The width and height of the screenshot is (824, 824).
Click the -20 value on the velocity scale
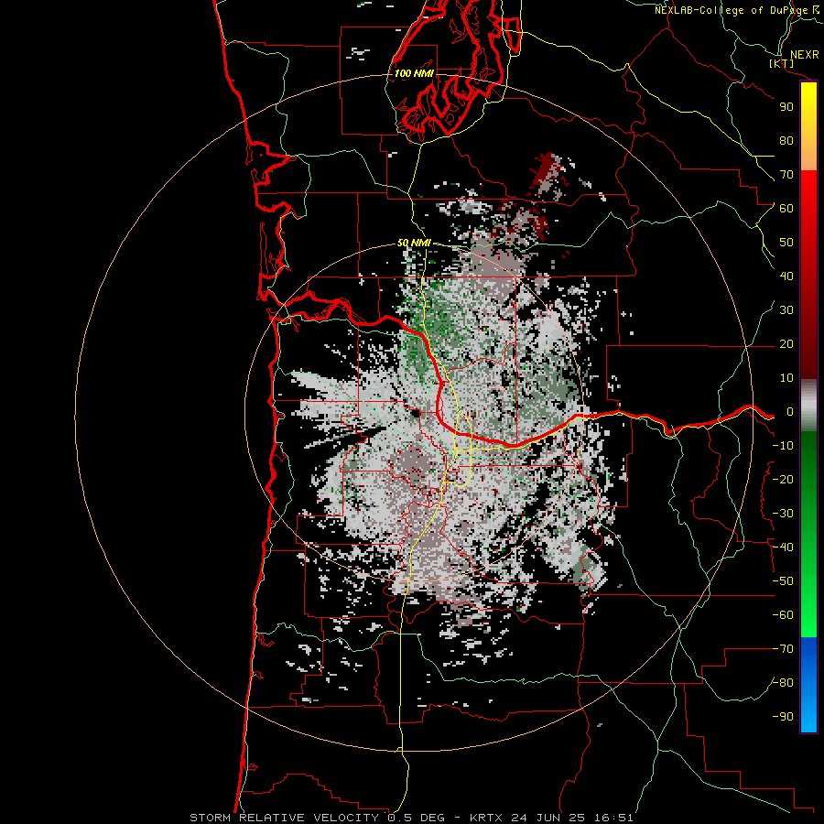pyautogui.click(x=783, y=480)
